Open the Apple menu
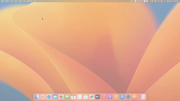The width and height of the screenshot is (180, 101). click(x=3, y=1)
